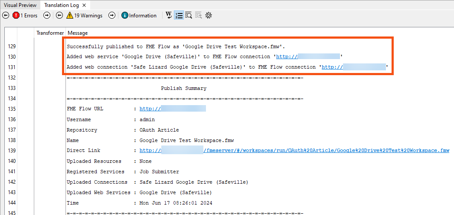Screen dimensions: 454x215
Task: Select the 'Time : Mon Jun 17 08:26:01 2024' line
Action: pos(139,203)
